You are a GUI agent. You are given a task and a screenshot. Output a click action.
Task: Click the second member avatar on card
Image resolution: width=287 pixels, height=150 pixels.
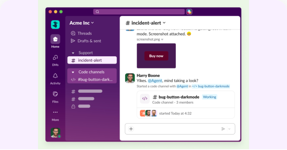click(148, 113)
